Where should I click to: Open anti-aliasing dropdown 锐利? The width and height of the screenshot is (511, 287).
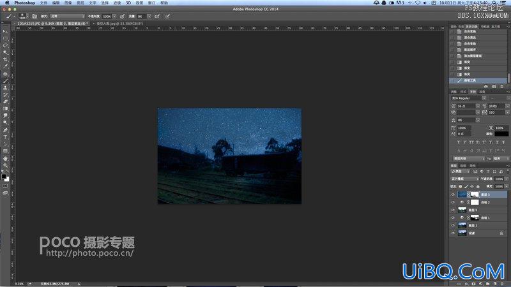click(x=500, y=158)
